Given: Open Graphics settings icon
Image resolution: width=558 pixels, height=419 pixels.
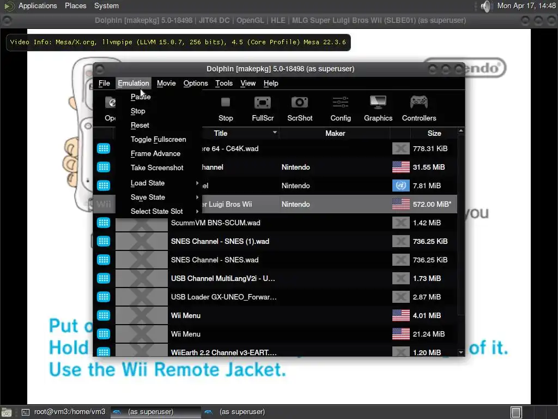Looking at the screenshot, I should point(378,109).
